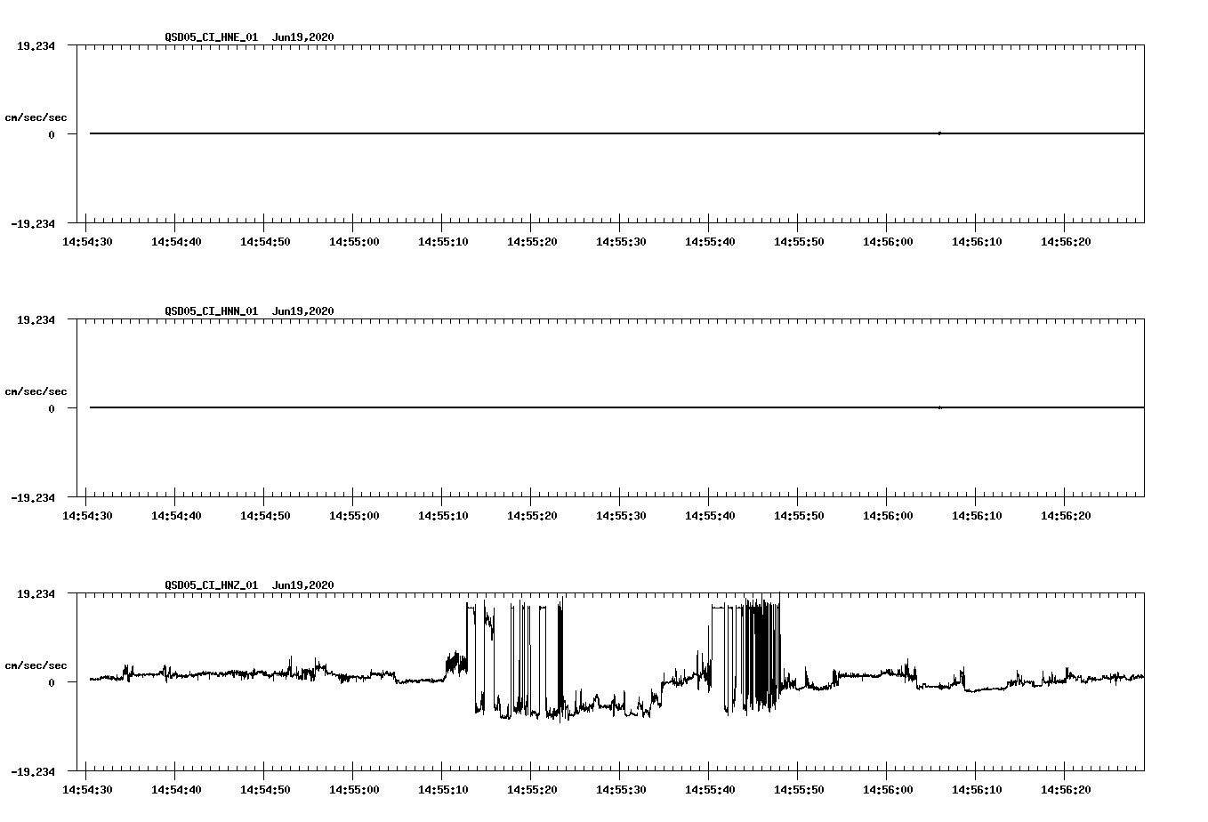Click the 0 axis value on HNZ plot

tap(52, 683)
